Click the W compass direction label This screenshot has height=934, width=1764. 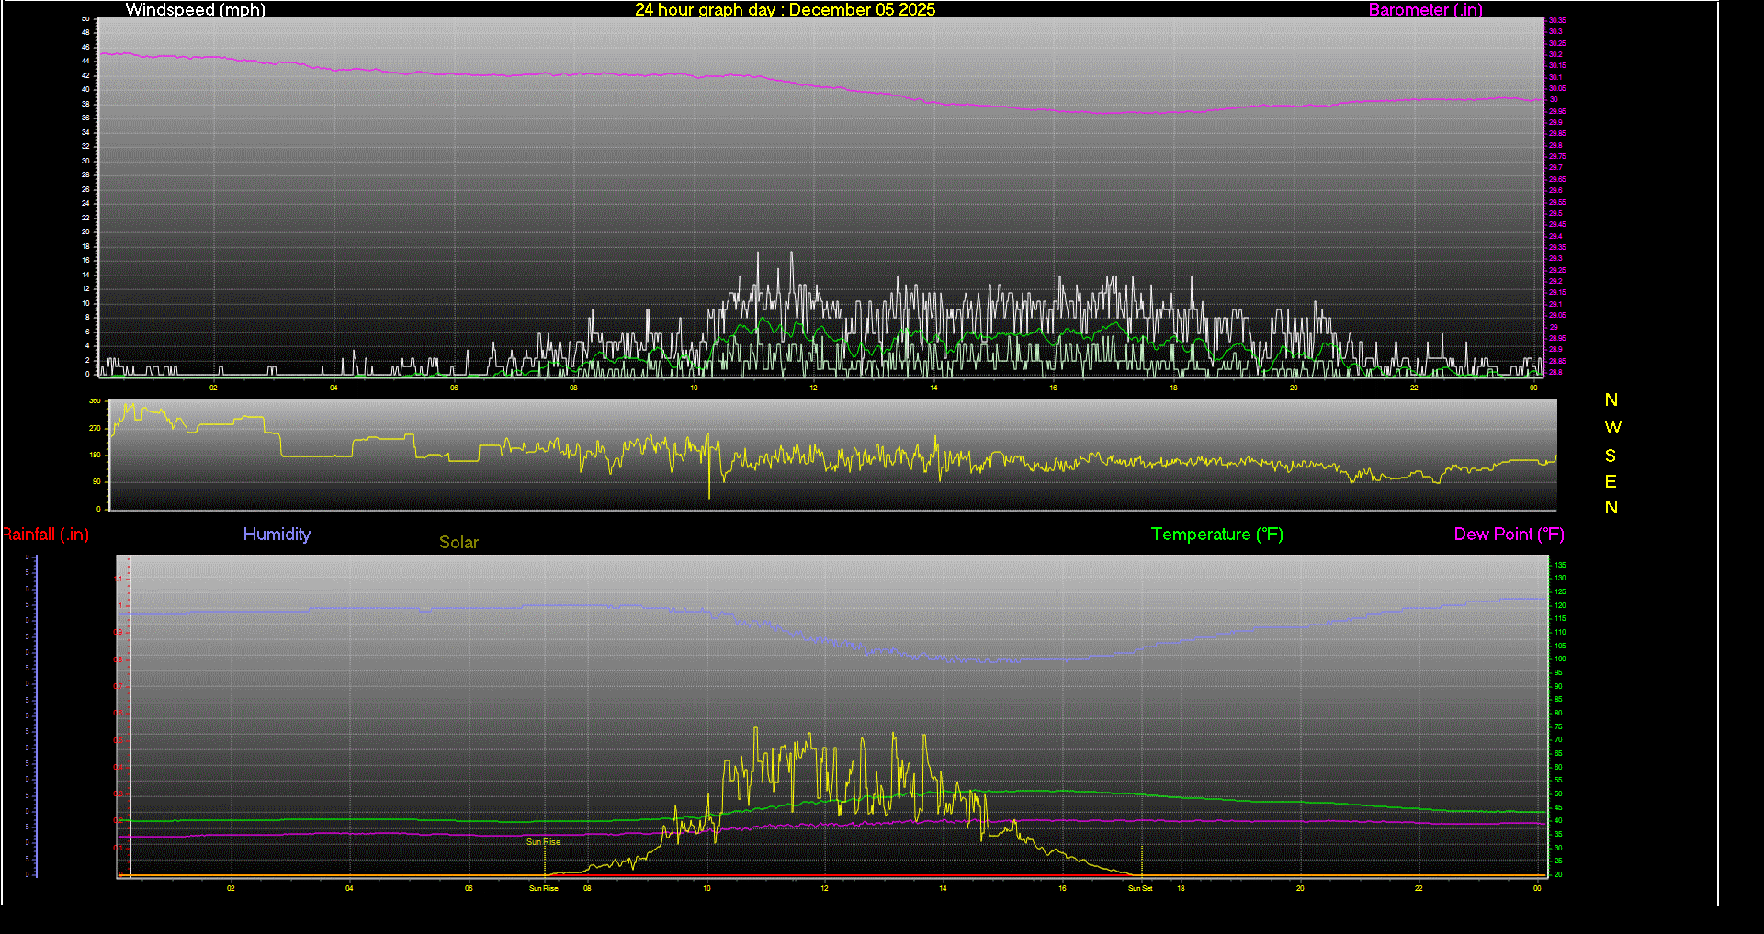(x=1612, y=428)
